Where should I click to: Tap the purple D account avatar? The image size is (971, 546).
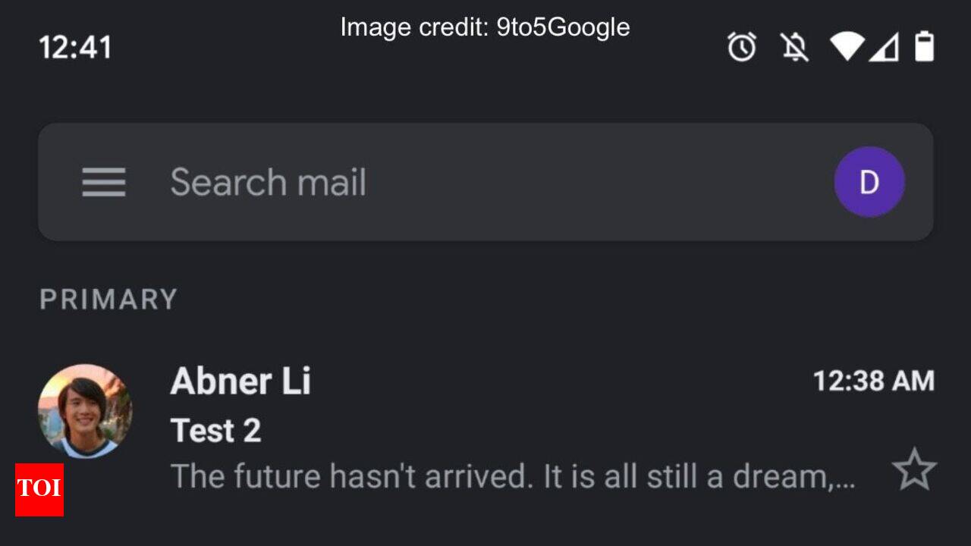pos(869,182)
